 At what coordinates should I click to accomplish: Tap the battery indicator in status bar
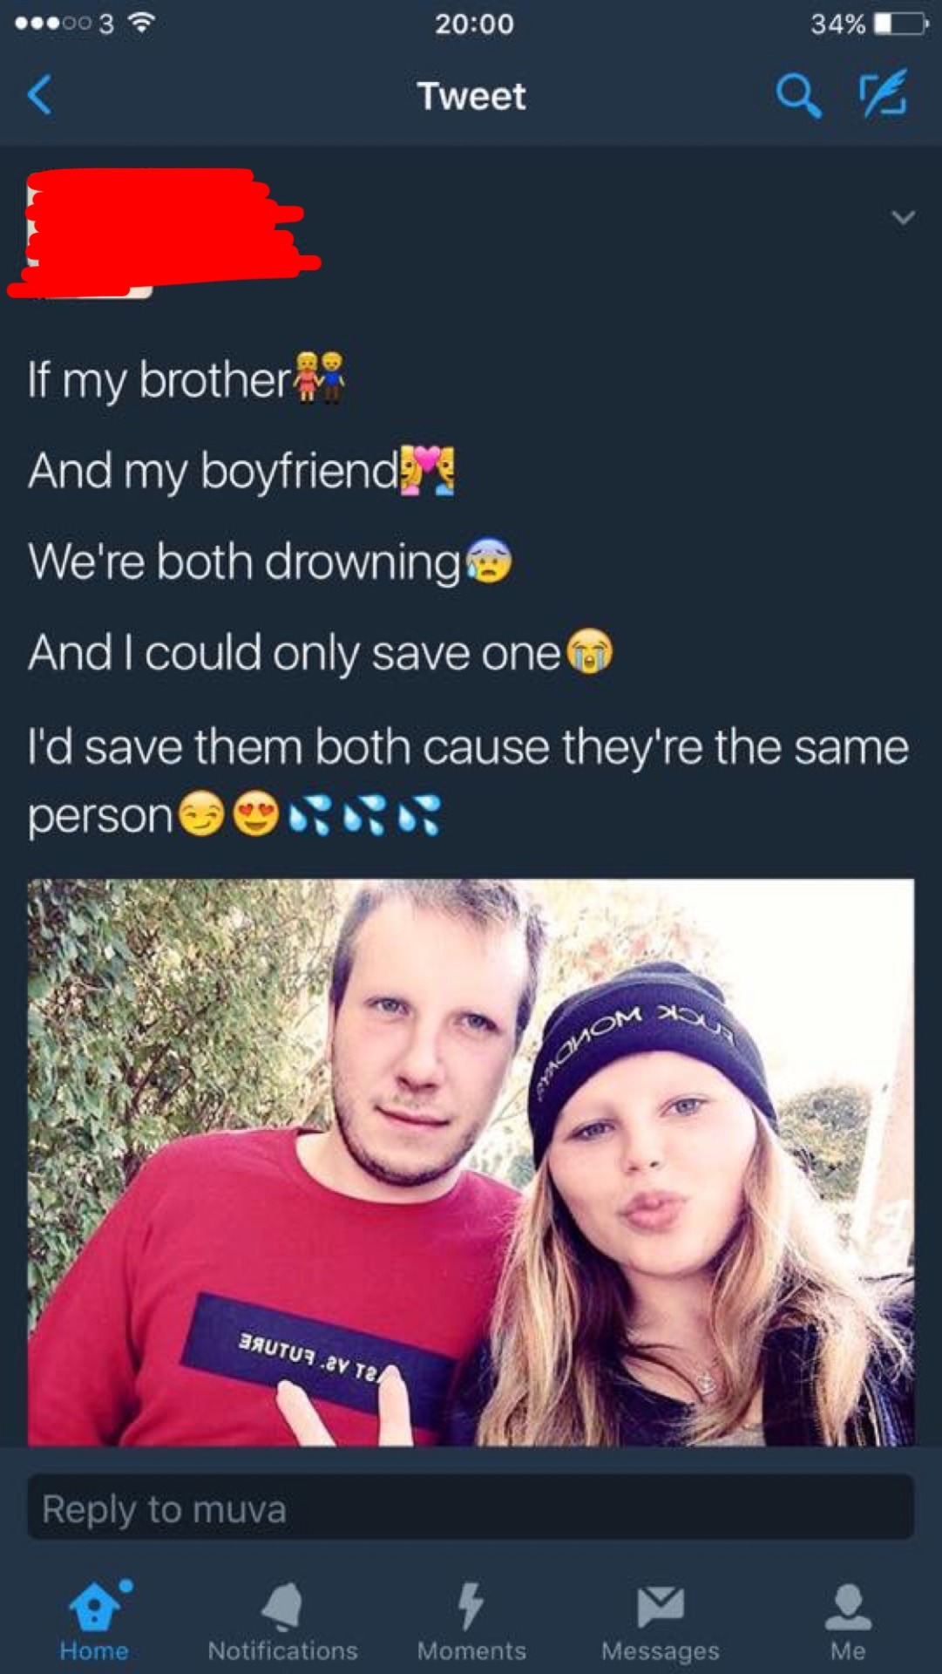click(900, 24)
